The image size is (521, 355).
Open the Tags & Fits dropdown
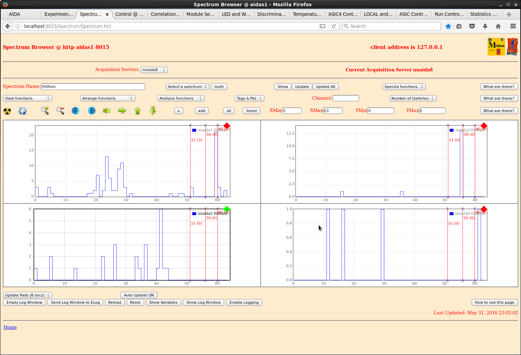[x=249, y=98]
